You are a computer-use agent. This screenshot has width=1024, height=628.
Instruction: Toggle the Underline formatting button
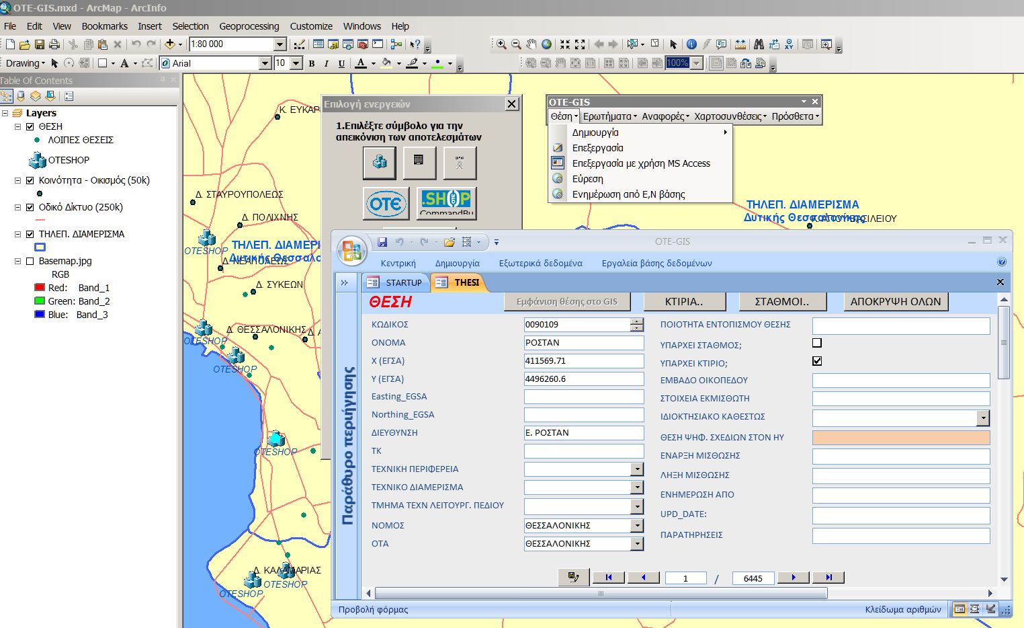tap(341, 63)
